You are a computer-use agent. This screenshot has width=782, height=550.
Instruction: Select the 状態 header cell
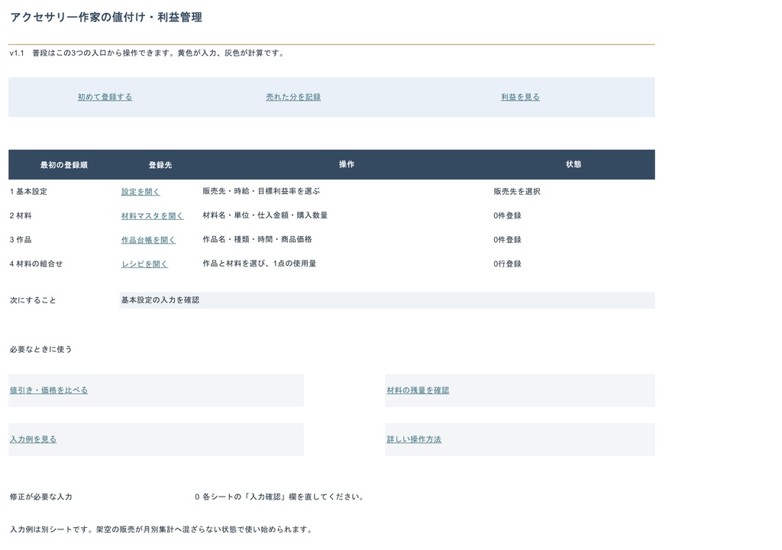coord(574,164)
